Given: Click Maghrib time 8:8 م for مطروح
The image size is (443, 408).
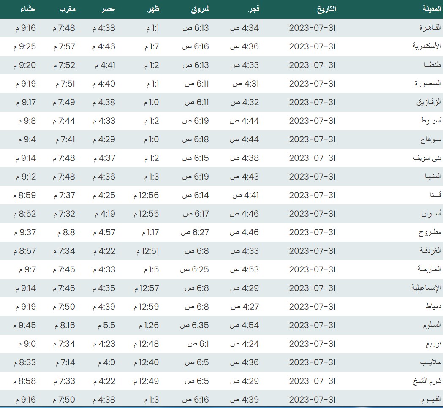Looking at the screenshot, I should pos(65,232).
